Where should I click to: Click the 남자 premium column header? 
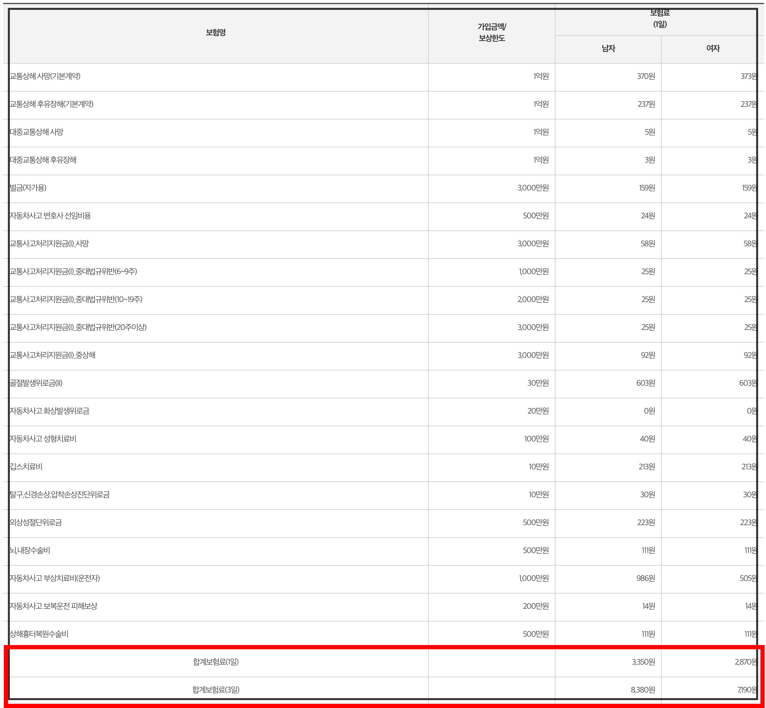[x=608, y=49]
